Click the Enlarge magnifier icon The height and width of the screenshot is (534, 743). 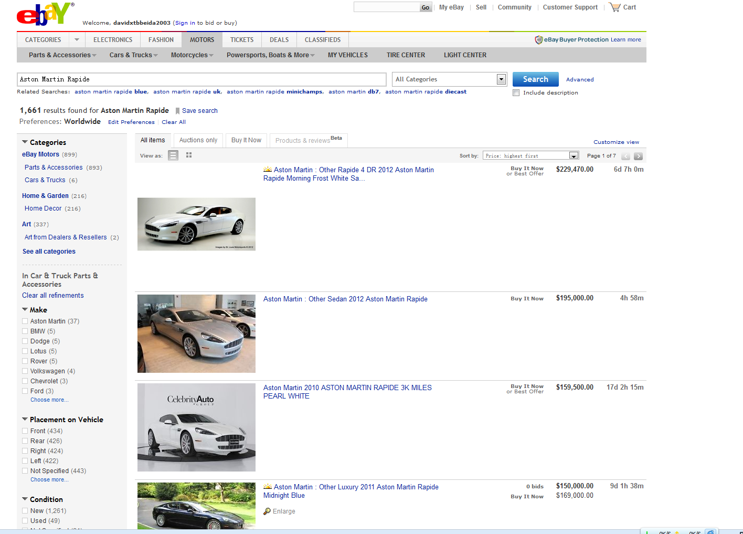point(267,511)
